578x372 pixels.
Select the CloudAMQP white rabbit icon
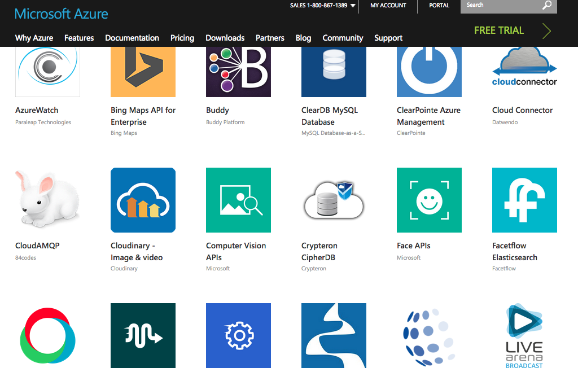coord(47,200)
